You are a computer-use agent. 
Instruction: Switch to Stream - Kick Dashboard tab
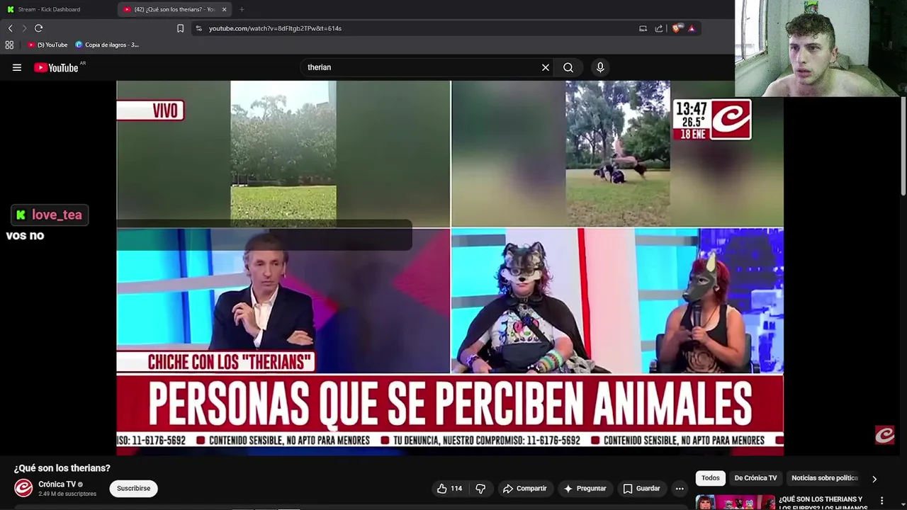[x=59, y=9]
